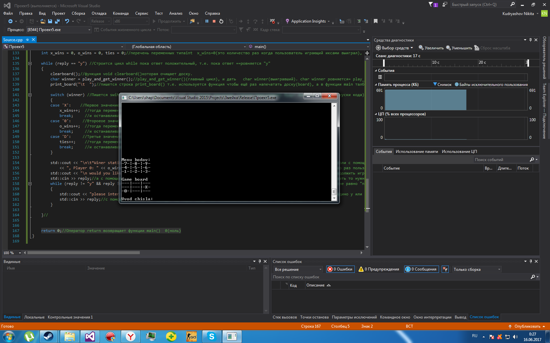Switch to Использование памяти tab
550x343 pixels.
point(417,152)
